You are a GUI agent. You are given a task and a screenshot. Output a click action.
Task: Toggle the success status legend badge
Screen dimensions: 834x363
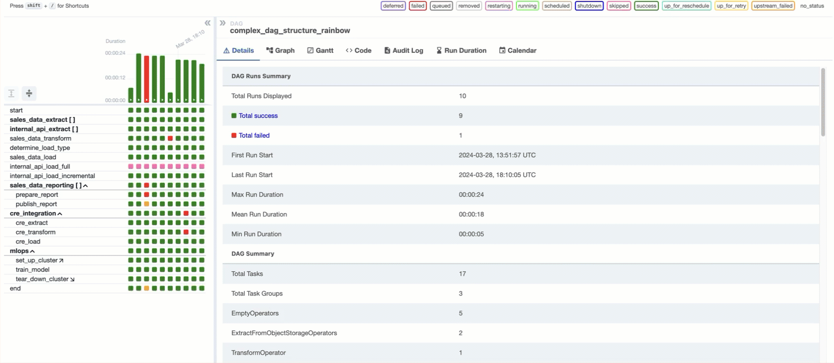point(645,6)
